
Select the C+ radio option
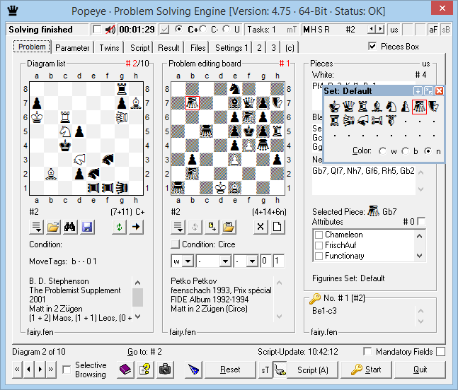pyautogui.click(x=179, y=29)
